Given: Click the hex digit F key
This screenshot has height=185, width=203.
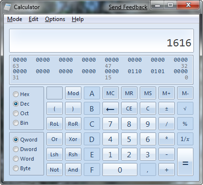Looking at the screenshot, I should (92, 170).
